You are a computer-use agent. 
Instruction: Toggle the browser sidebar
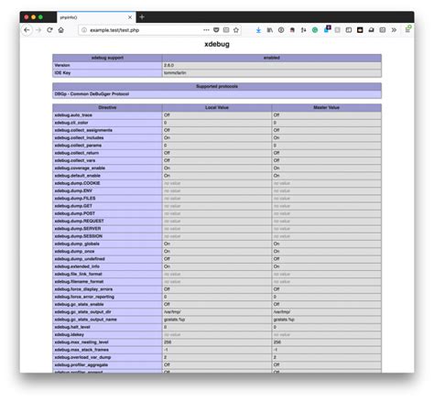pos(349,30)
